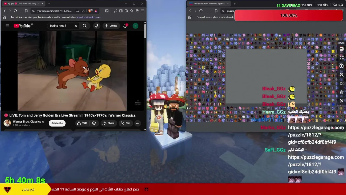Select the Tom and Jerry LIVE tab
Image resolution: width=346 pixels, height=195 pixels.
(23, 4)
